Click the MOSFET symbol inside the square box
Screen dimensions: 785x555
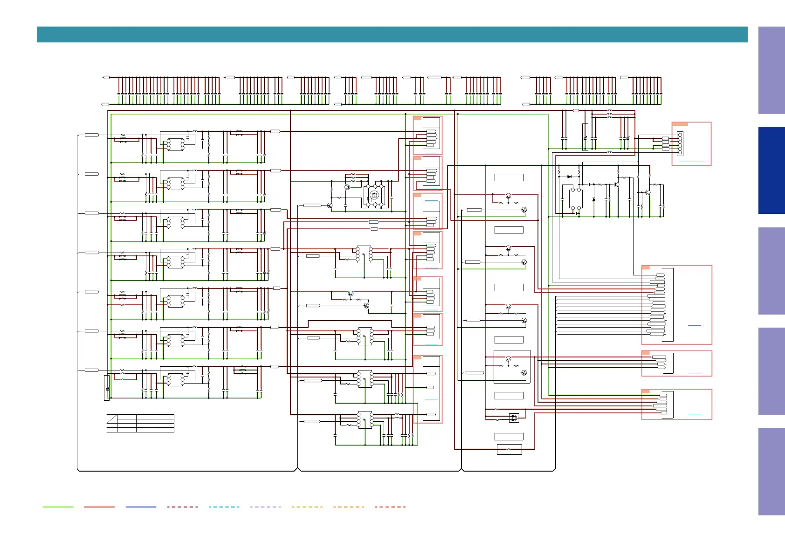click(x=374, y=196)
